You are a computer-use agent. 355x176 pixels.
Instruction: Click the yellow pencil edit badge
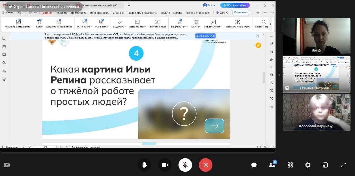pos(258,45)
